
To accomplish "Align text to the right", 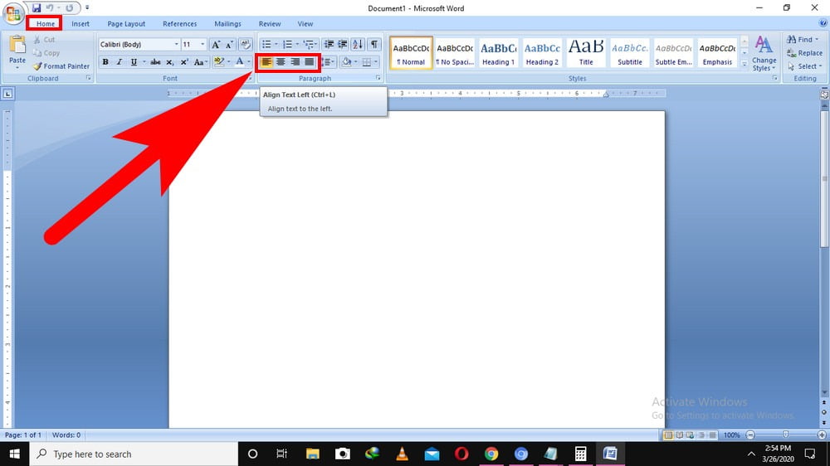I will point(295,62).
